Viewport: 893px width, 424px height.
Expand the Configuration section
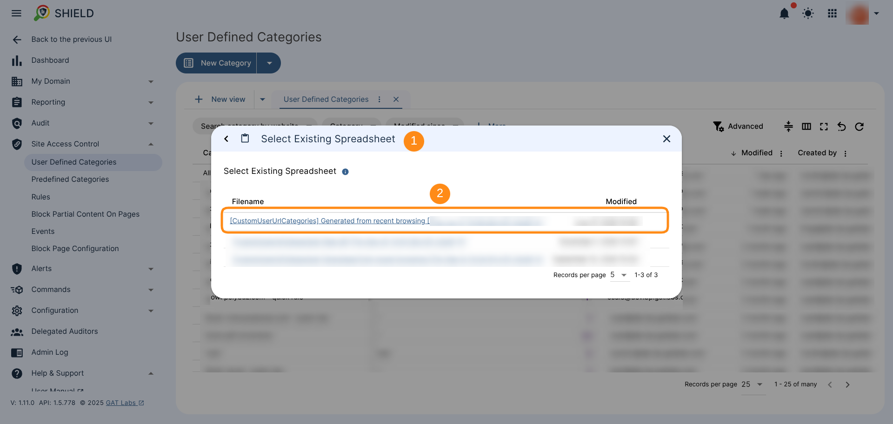(x=151, y=311)
